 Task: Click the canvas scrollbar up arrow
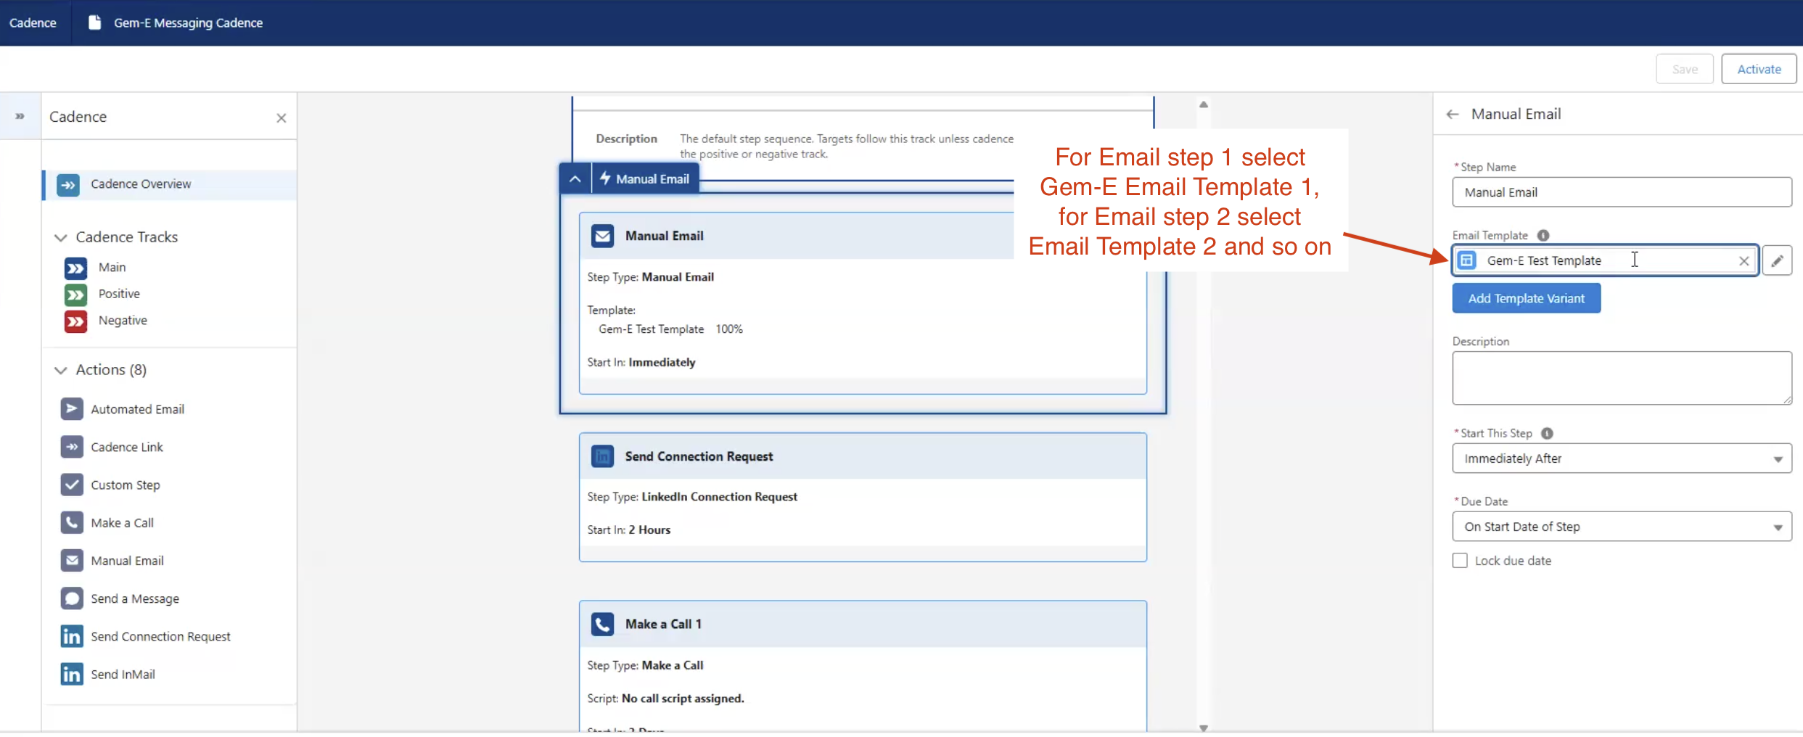pos(1204,104)
